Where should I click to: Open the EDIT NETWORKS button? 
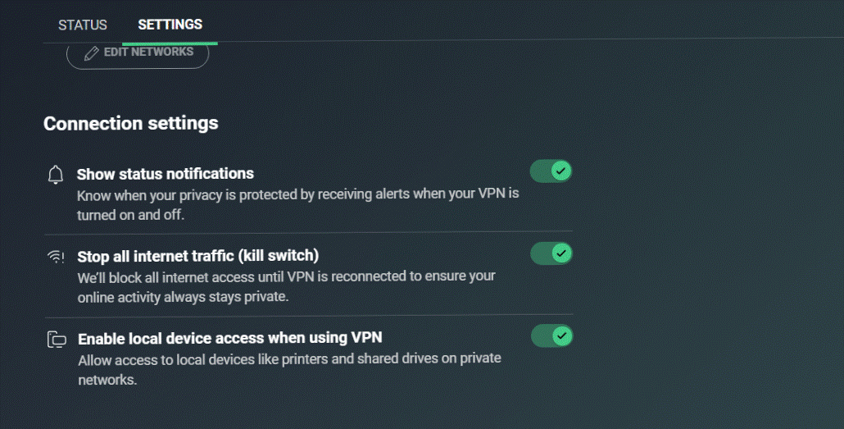click(138, 54)
